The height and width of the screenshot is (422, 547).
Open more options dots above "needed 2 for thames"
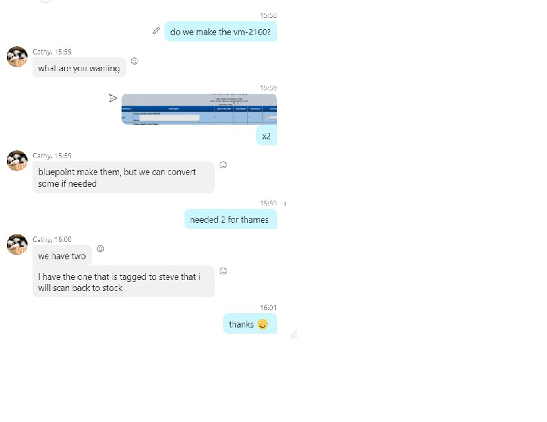285,203
